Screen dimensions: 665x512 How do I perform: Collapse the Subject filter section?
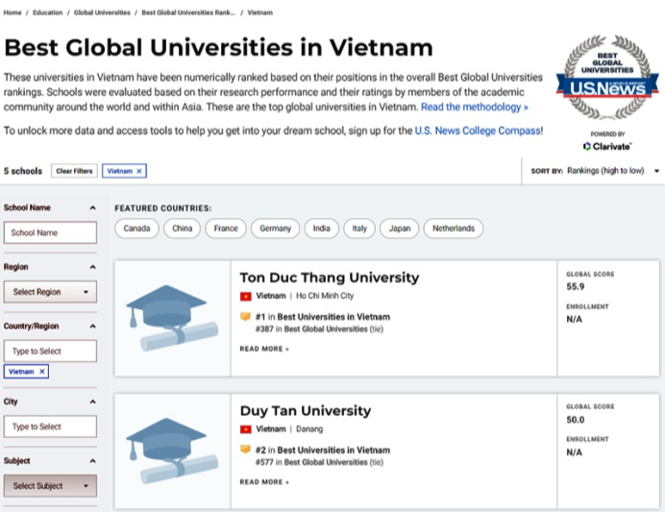92,461
